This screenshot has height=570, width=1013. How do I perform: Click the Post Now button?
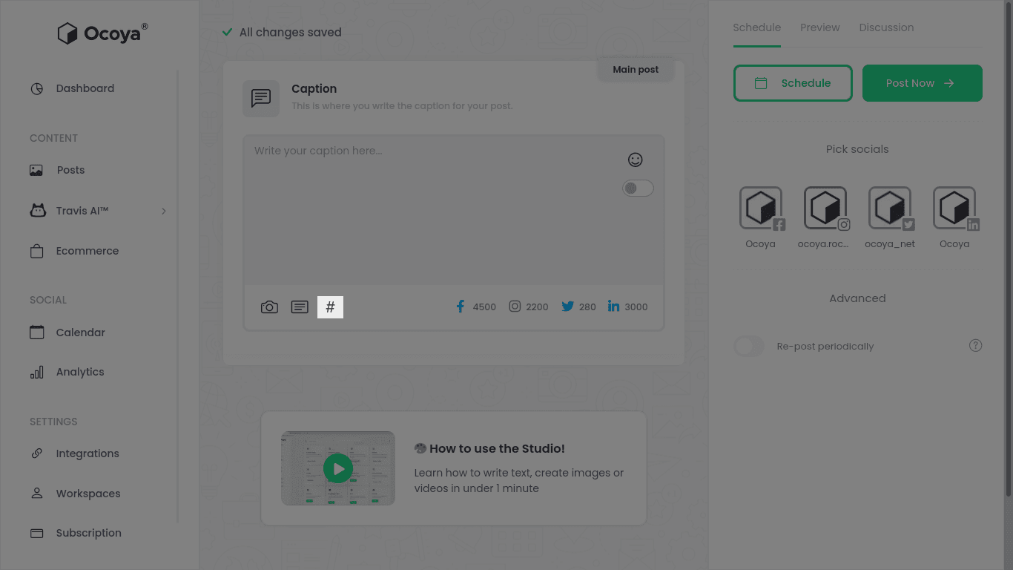tap(923, 83)
